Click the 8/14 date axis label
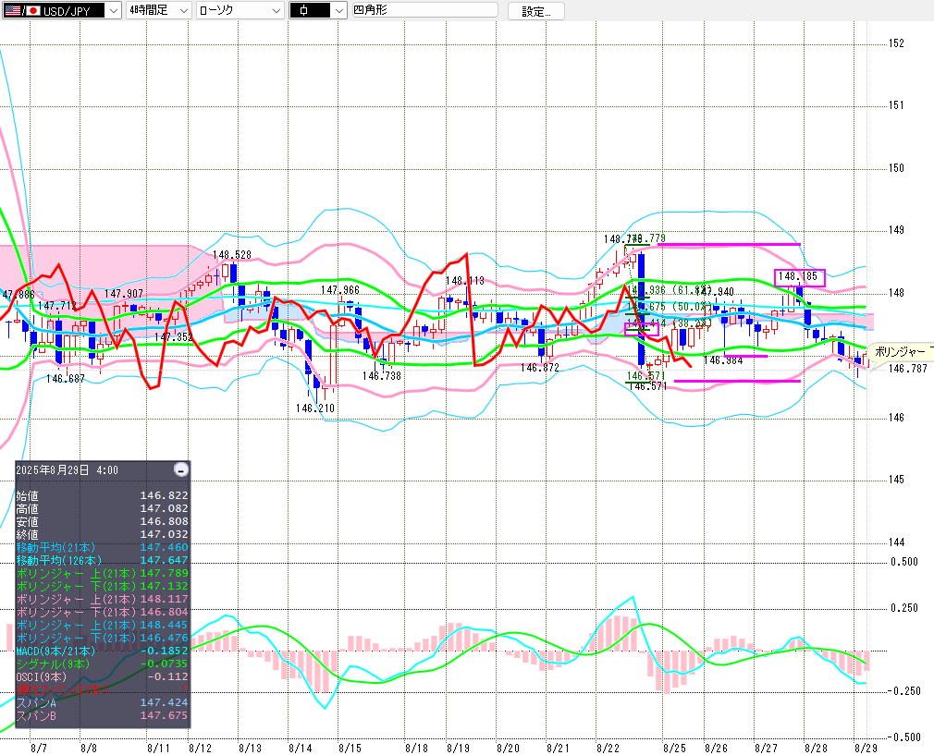This screenshot has height=755, width=934. [x=301, y=748]
